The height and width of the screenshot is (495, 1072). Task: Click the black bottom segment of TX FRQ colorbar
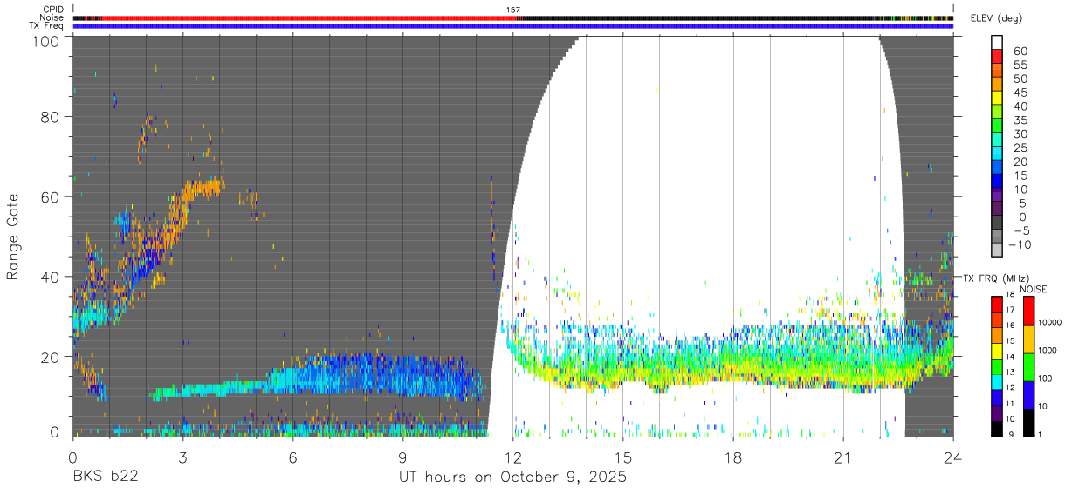pyautogui.click(x=998, y=428)
